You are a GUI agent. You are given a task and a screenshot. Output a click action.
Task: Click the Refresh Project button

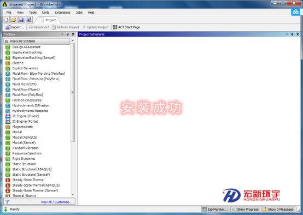(x=66, y=27)
